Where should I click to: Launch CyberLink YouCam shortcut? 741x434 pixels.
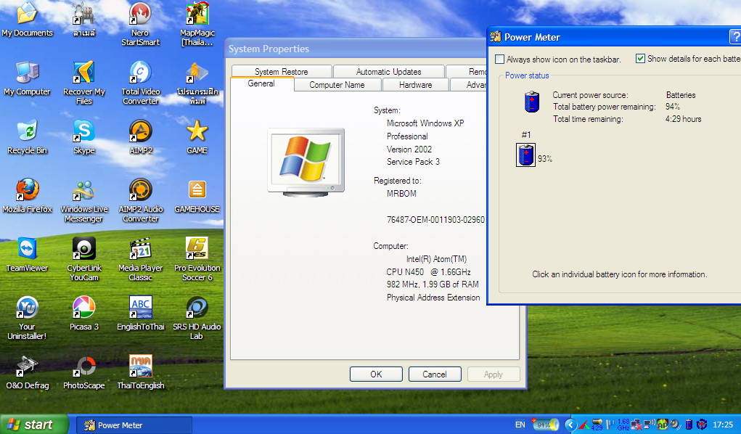coord(83,250)
